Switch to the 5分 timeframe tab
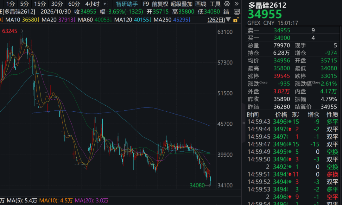Image resolution: width=342 pixels, height=205 pixels. [24, 4]
